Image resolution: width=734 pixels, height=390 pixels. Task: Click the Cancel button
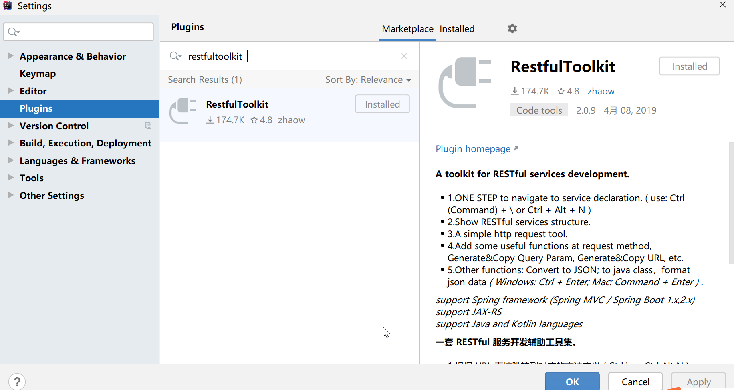point(635,382)
